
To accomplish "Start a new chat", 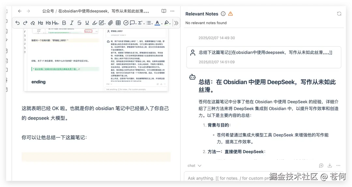I will click(x=321, y=166).
